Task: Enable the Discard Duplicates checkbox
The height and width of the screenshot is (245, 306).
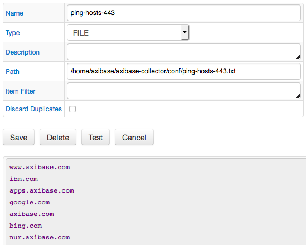Action: click(72, 109)
